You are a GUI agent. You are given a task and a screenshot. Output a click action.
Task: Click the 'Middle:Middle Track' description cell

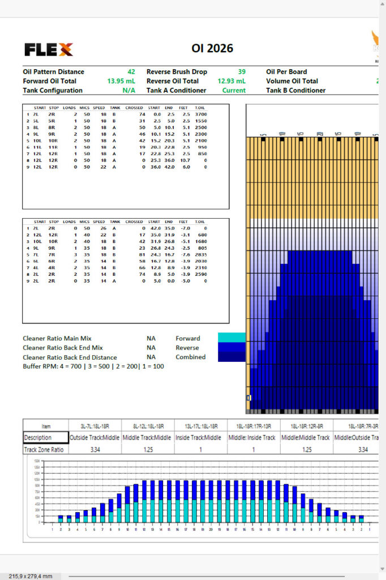coord(306,438)
